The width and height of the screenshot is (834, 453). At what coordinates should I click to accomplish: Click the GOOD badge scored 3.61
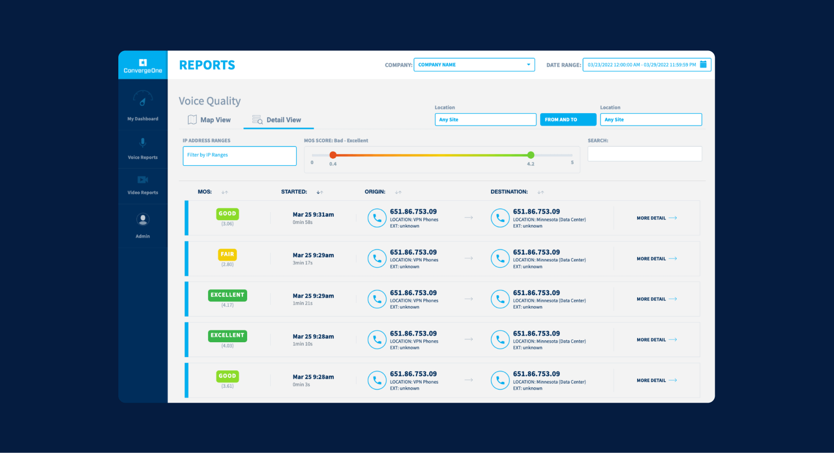(x=228, y=376)
